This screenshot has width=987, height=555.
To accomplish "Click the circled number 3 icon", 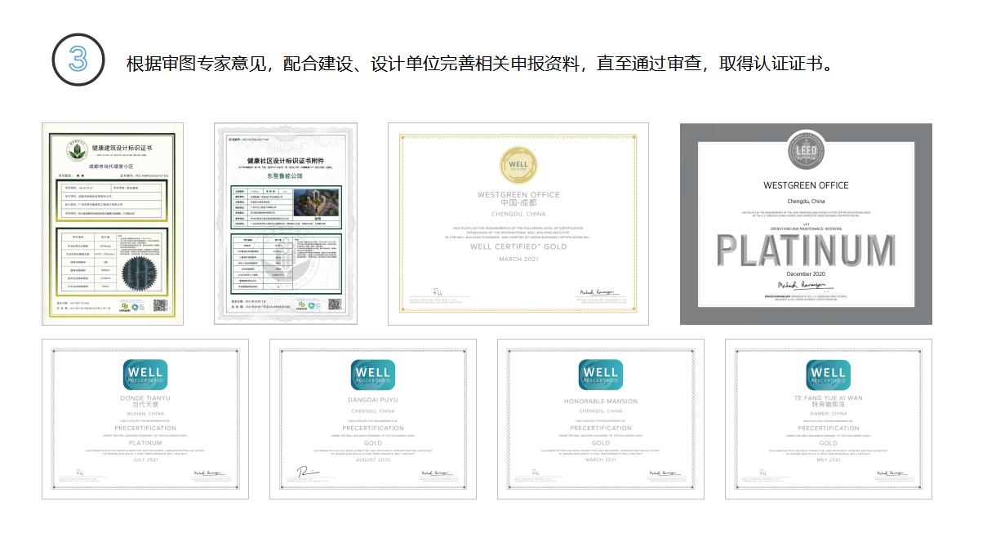I will tap(78, 60).
